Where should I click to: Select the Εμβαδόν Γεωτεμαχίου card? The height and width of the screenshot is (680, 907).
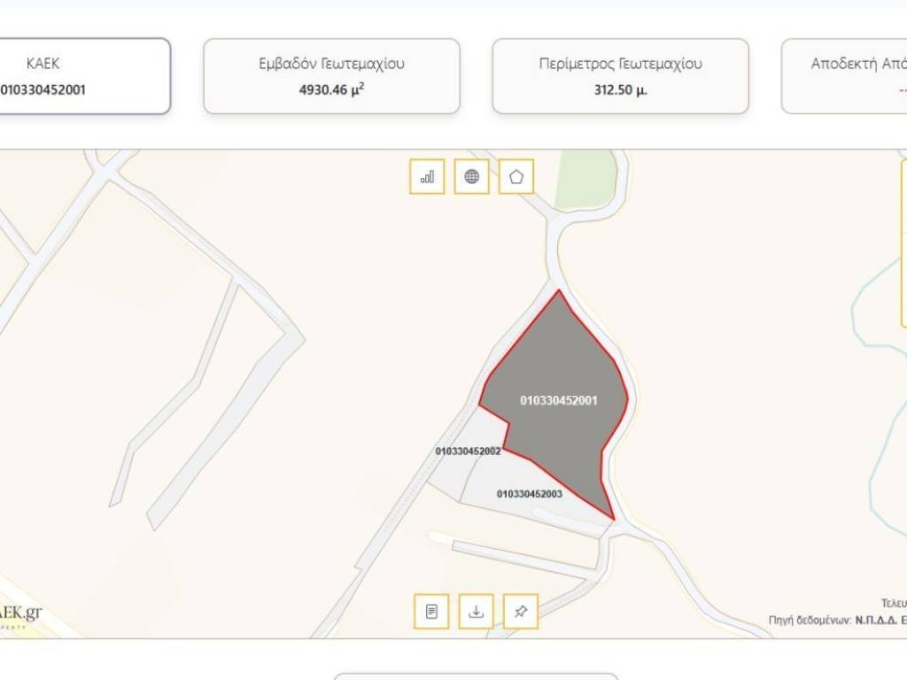331,76
